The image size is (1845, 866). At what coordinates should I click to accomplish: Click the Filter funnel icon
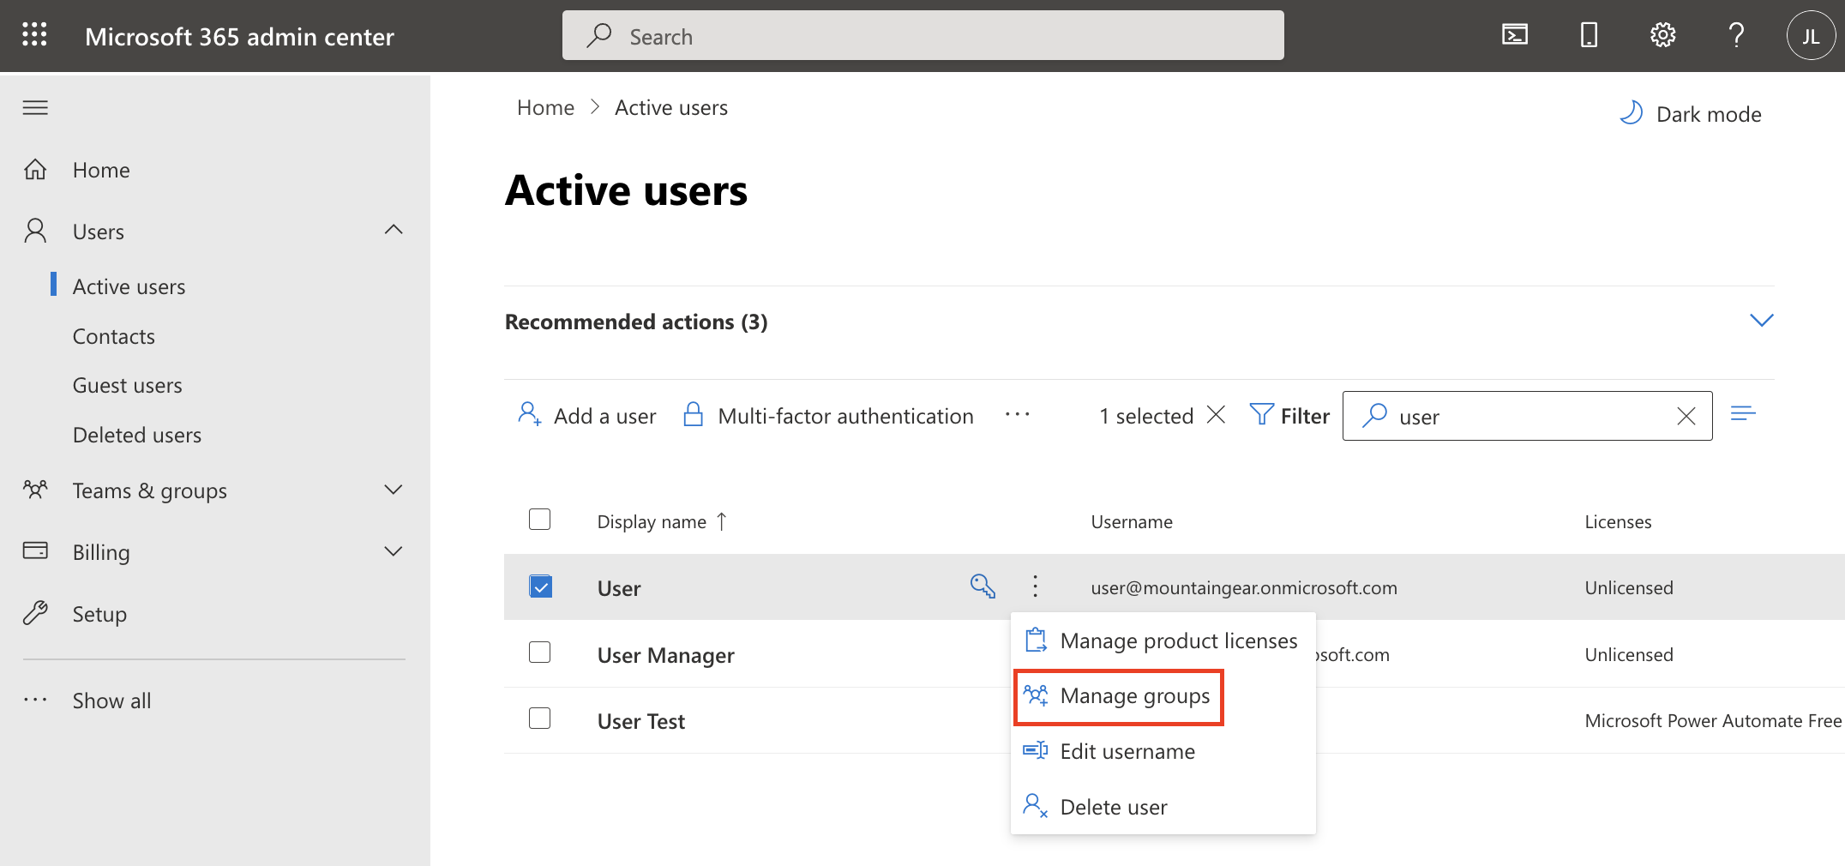tap(1262, 415)
